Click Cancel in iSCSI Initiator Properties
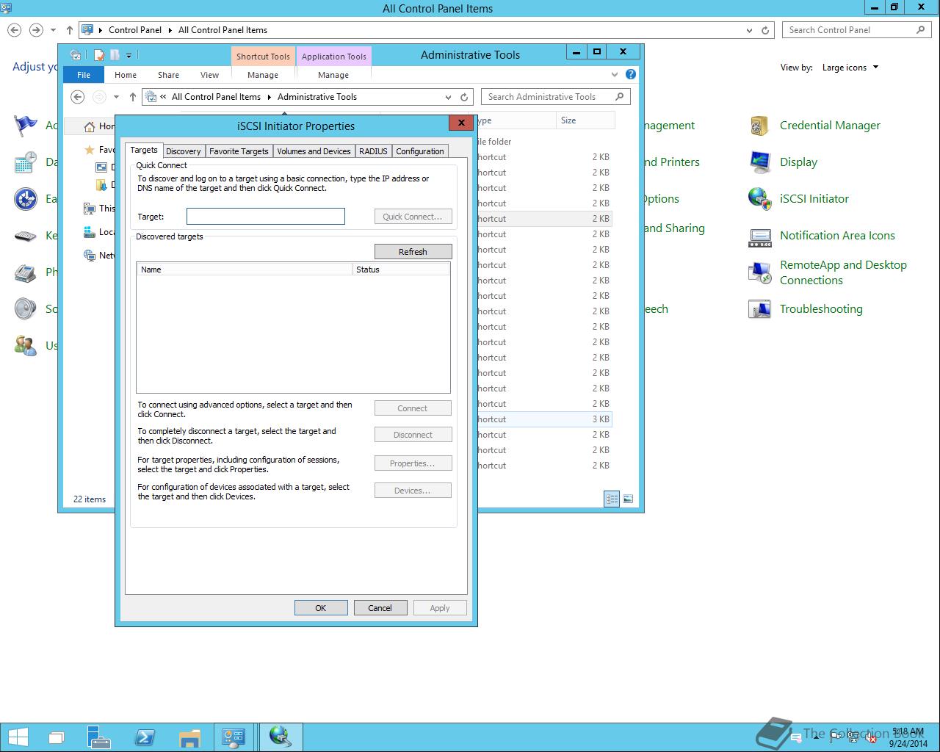Viewport: 940px width, 752px height. (380, 608)
